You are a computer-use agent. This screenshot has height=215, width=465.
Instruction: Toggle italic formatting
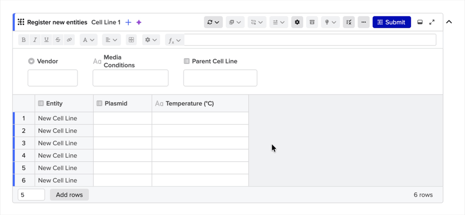click(x=35, y=40)
